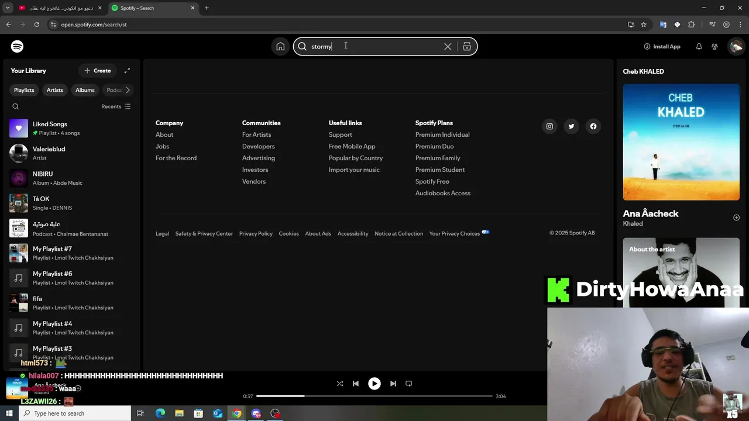The image size is (749, 421).
Task: Open Spotify's Instagram page
Action: click(549, 126)
